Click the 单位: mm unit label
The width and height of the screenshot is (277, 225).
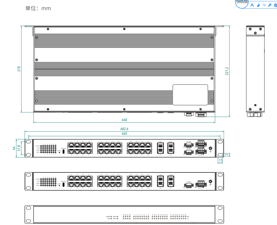tap(38, 8)
